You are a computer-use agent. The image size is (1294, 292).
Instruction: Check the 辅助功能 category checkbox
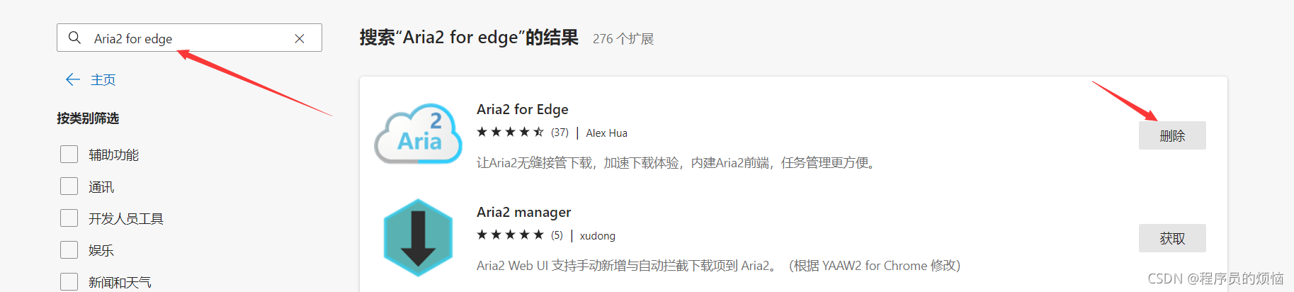point(69,155)
